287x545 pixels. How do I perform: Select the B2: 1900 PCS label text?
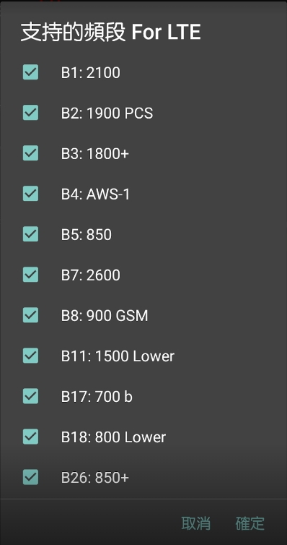107,113
